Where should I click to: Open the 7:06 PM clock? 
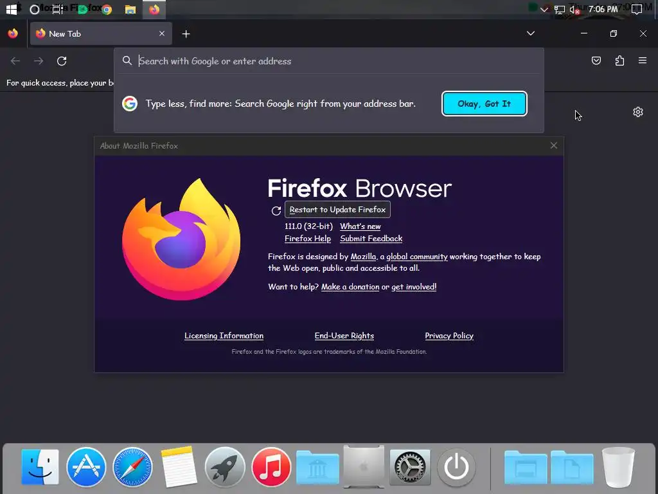pyautogui.click(x=603, y=9)
